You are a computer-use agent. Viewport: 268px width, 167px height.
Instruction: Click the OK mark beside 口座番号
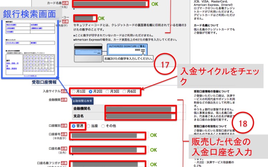(x=153, y=135)
